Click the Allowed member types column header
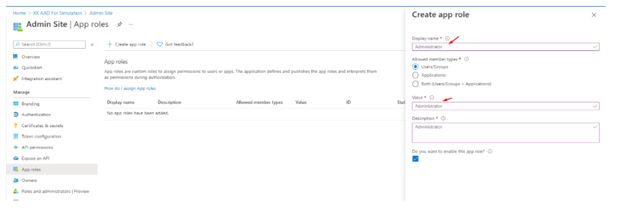This screenshot has width=636, height=211. pos(259,102)
